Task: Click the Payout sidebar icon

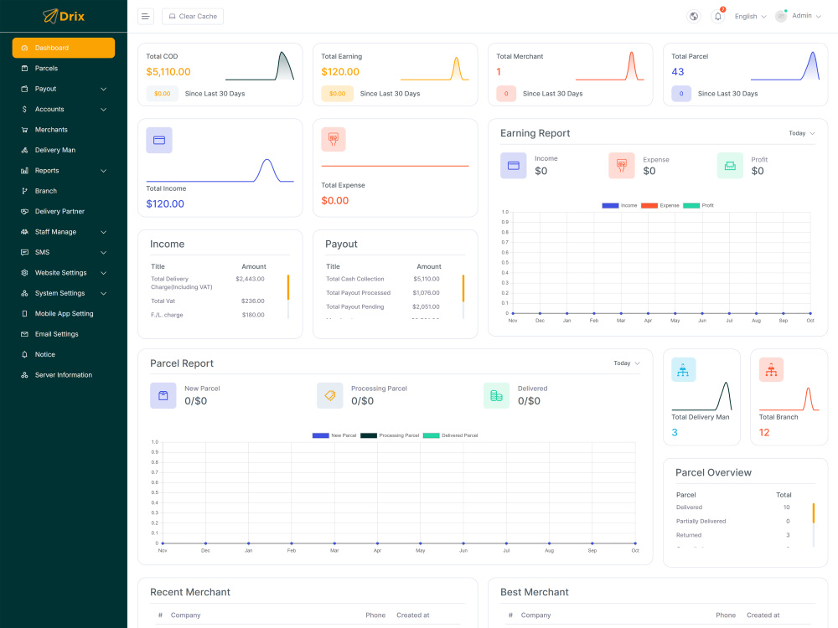Action: 24,89
